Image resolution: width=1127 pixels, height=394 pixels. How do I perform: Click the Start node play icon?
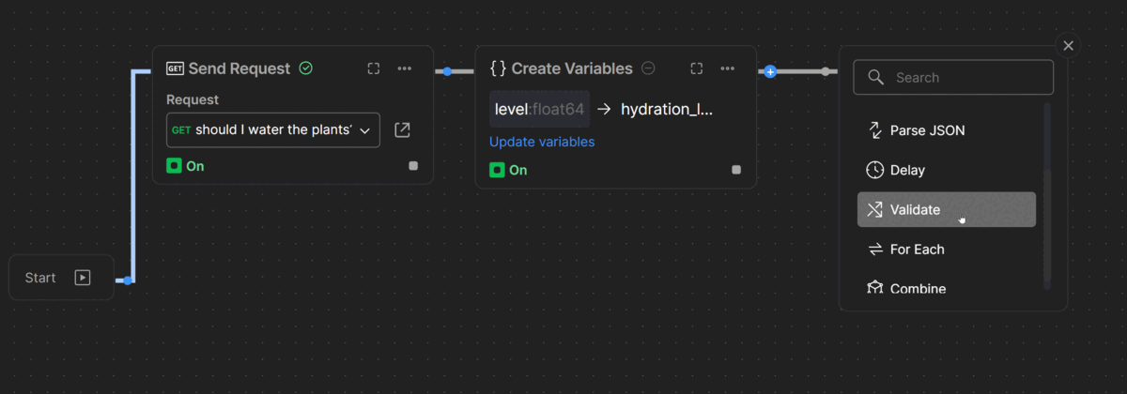pyautogui.click(x=83, y=278)
